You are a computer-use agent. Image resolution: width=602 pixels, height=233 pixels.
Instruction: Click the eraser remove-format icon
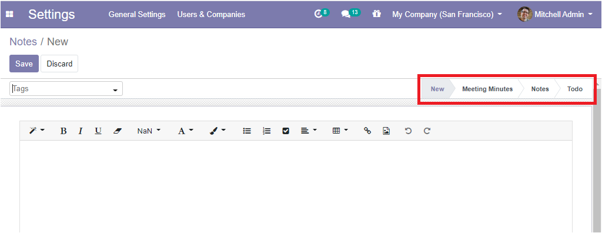pos(118,131)
